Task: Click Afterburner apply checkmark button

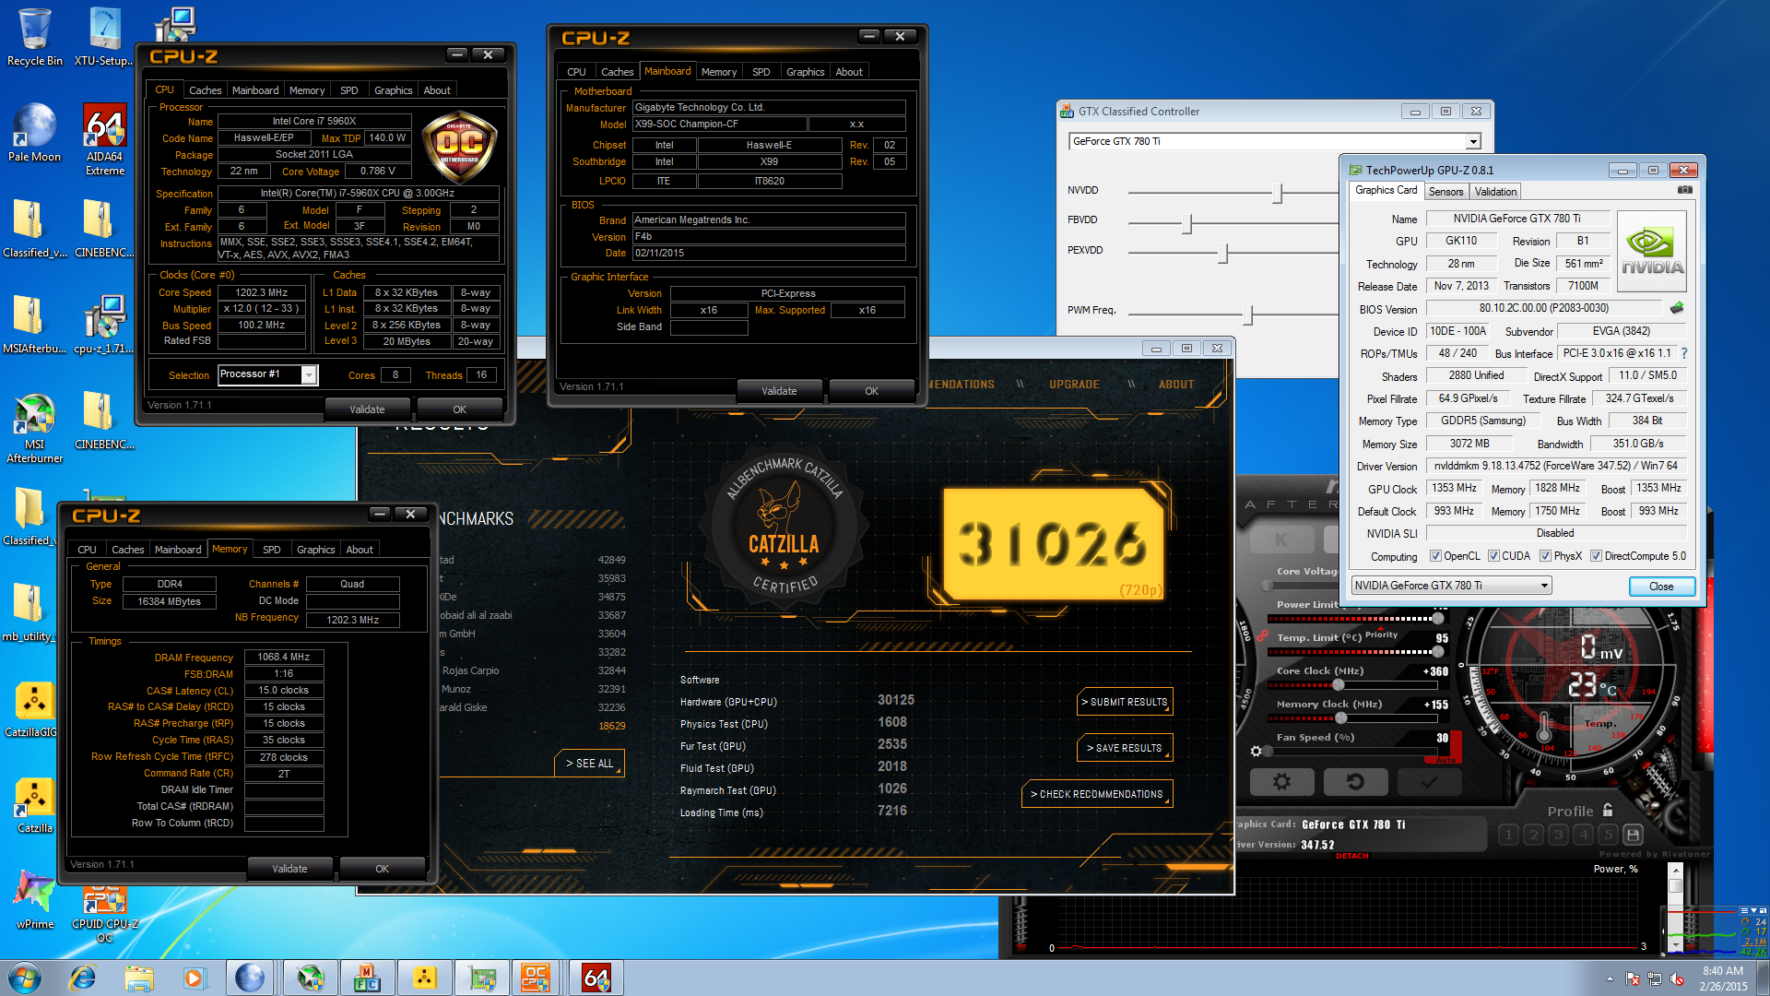Action: 1429,782
